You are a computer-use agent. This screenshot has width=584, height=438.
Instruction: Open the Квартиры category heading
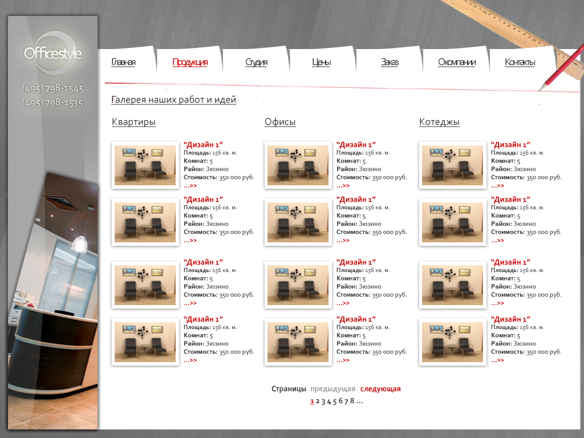133,122
